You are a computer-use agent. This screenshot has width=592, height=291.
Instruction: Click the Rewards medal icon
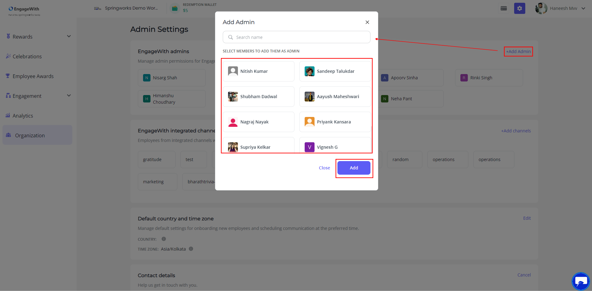pos(8,36)
